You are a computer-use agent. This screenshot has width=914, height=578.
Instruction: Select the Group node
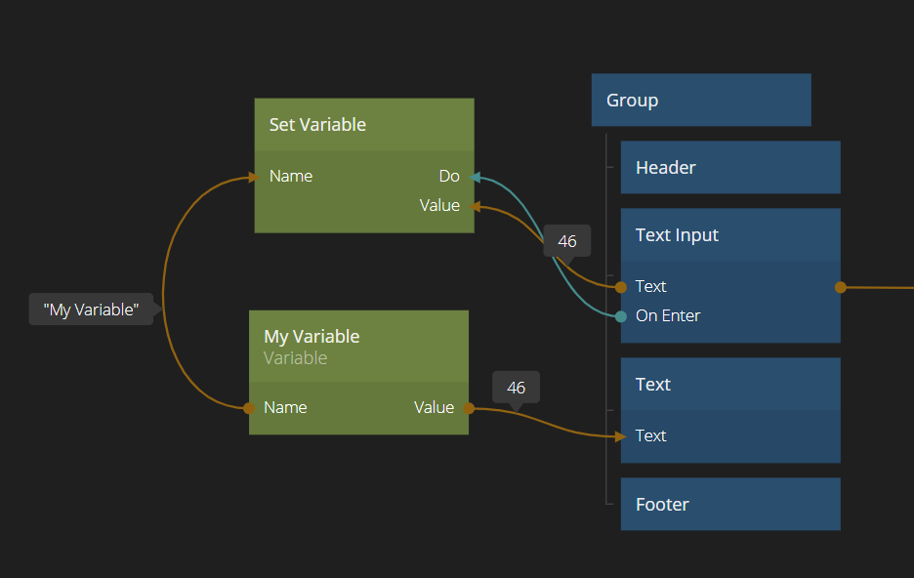(700, 101)
